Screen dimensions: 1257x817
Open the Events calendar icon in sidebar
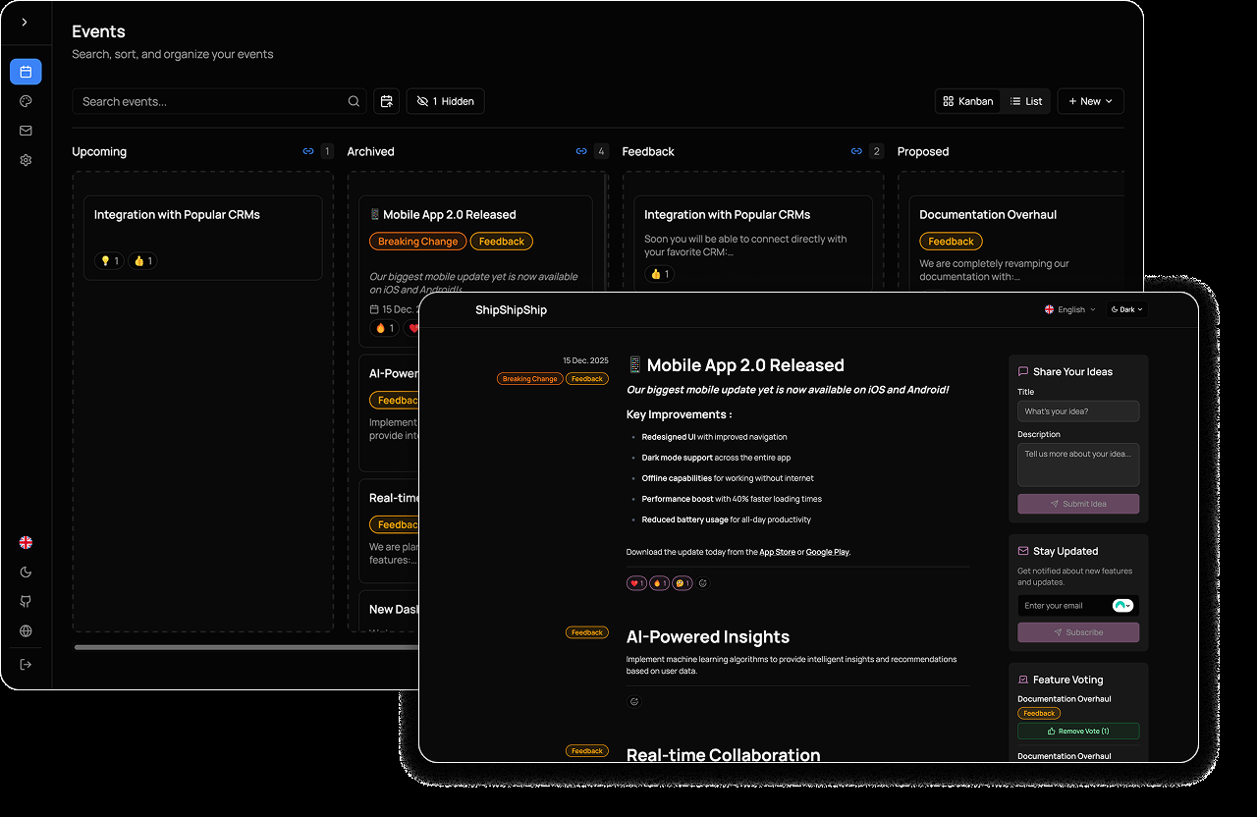pos(26,72)
